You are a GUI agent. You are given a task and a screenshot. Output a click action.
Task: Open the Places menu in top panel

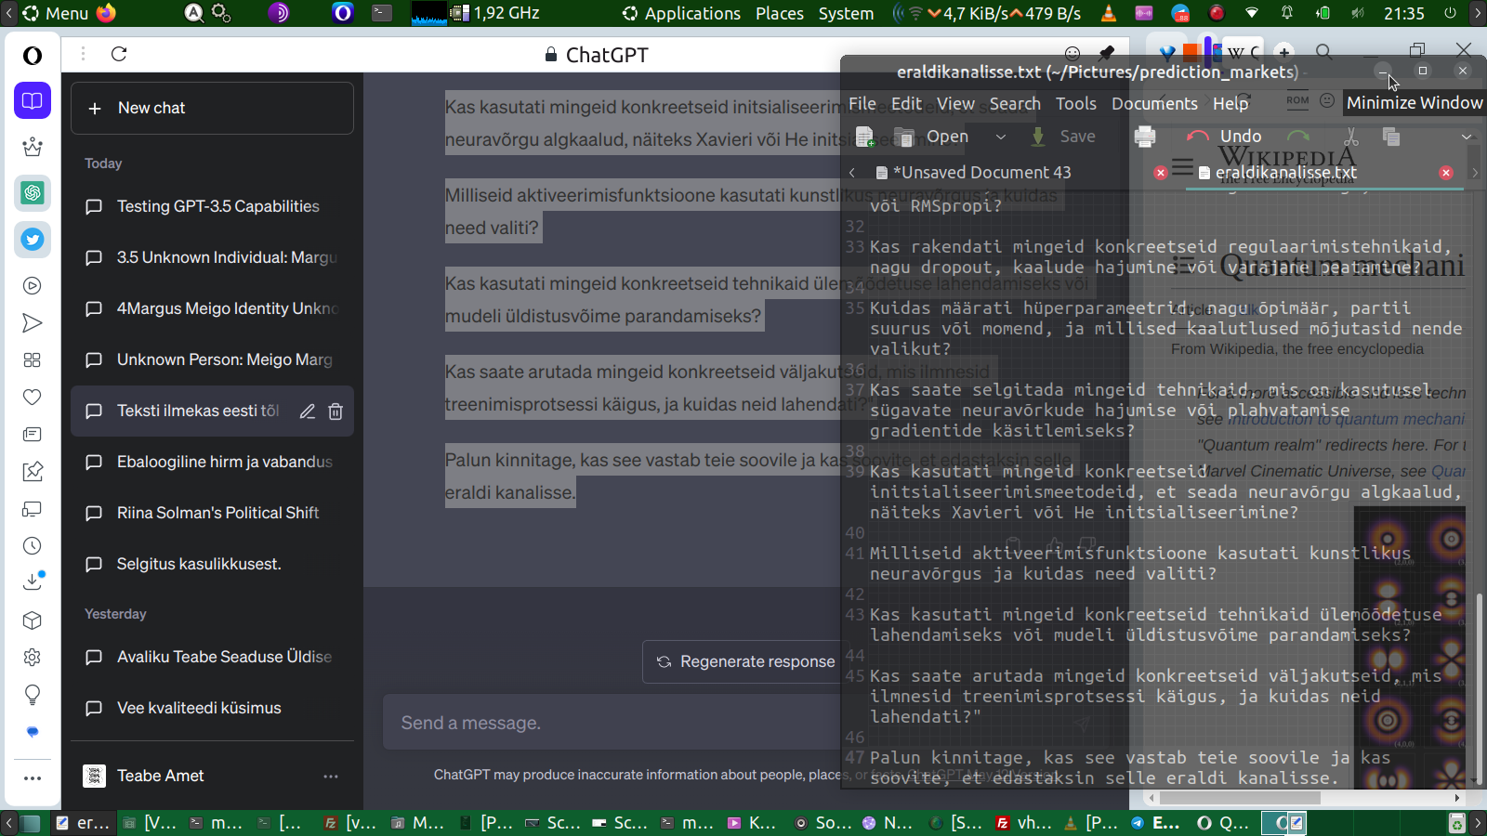point(780,13)
